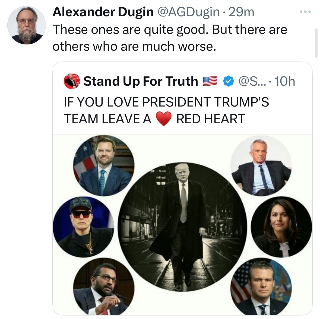
Task: Open the quoted tweet's 10h timestamp
Action: (x=284, y=81)
